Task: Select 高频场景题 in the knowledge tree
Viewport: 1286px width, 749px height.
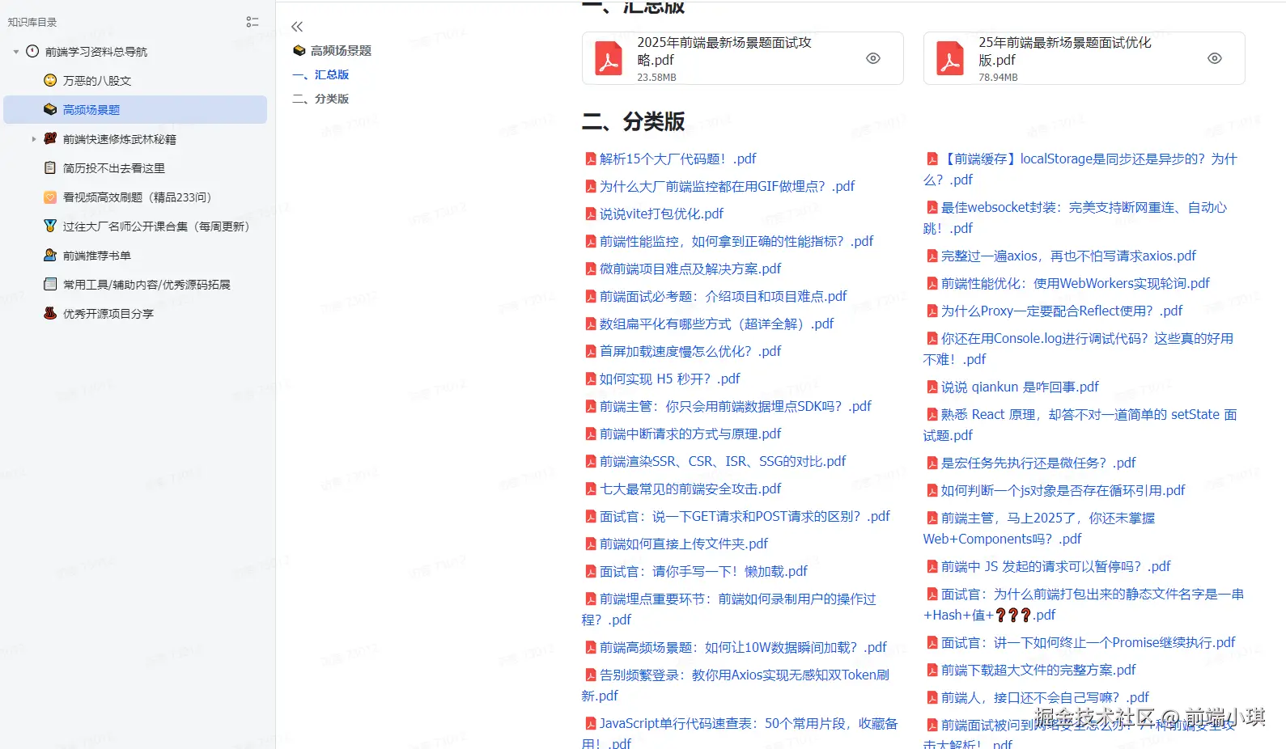Action: (x=91, y=110)
